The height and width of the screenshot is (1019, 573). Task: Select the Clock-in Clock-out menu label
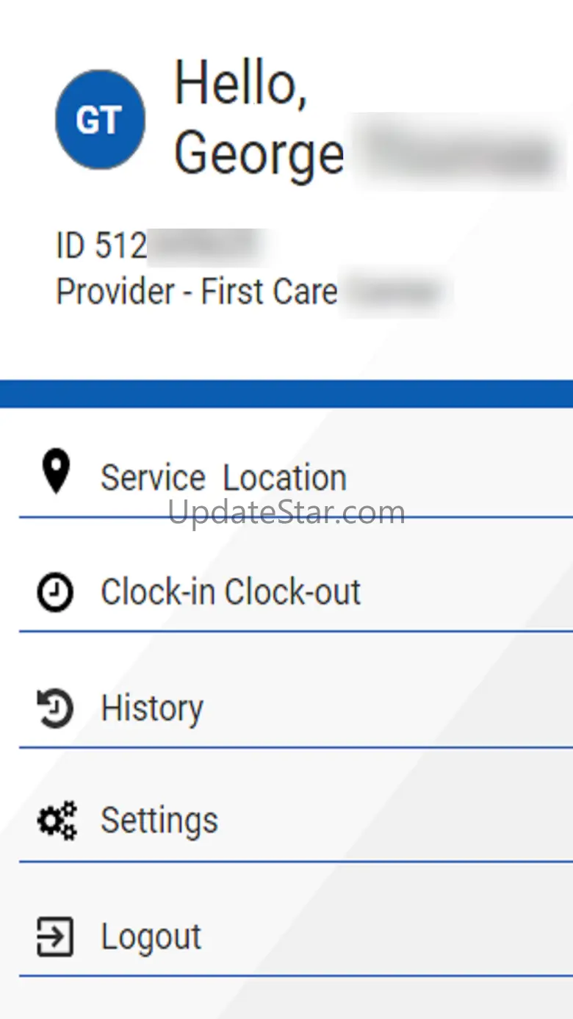pos(231,592)
